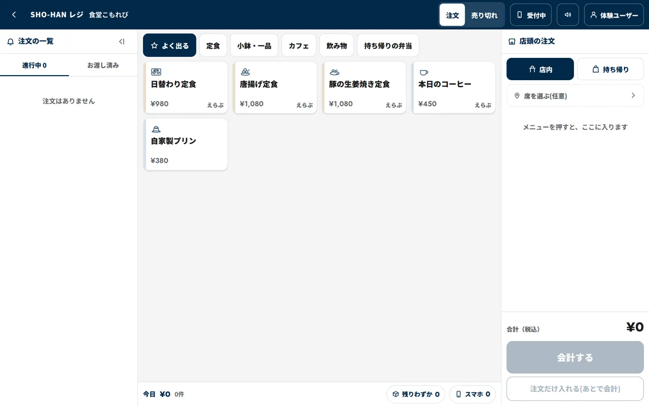Click the bell icon beside 注文の一覧

coord(11,42)
